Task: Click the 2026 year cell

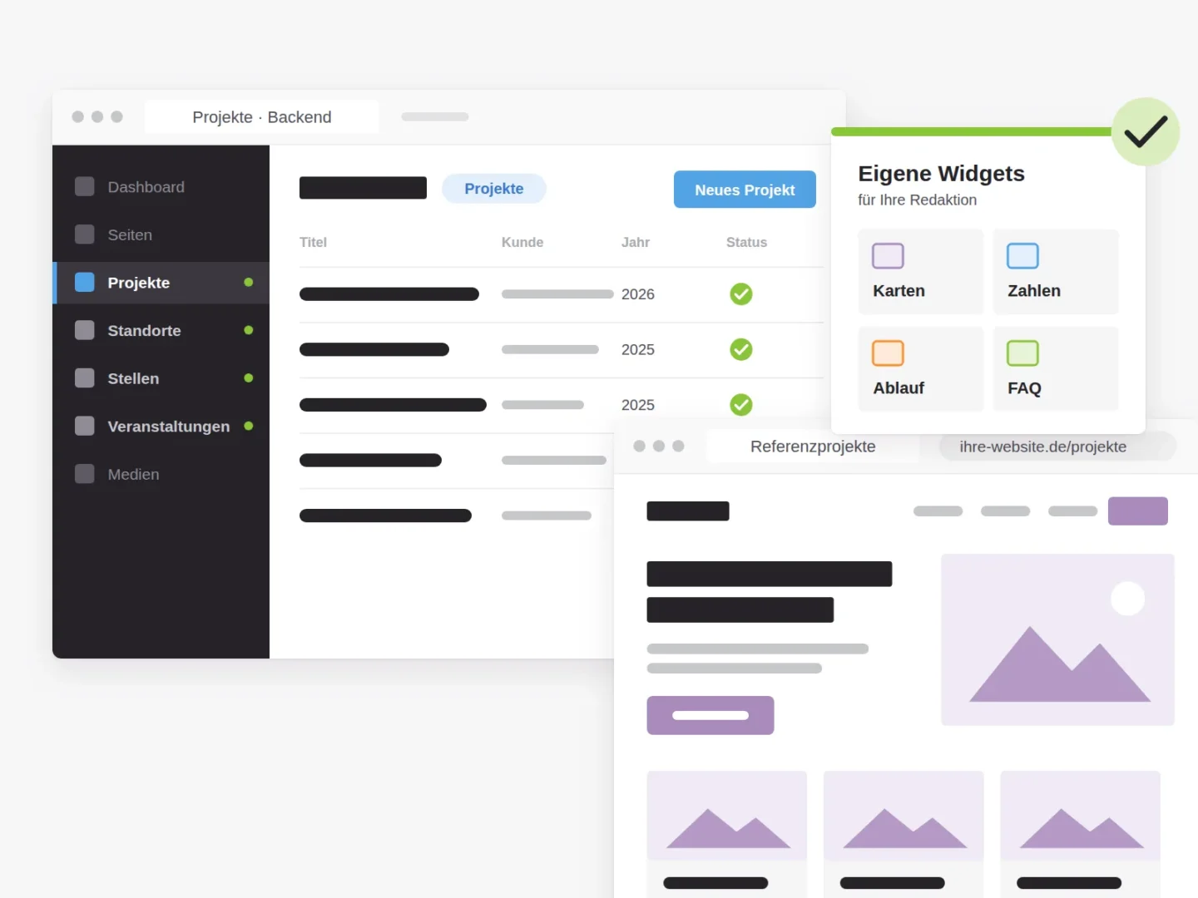Action: point(638,294)
